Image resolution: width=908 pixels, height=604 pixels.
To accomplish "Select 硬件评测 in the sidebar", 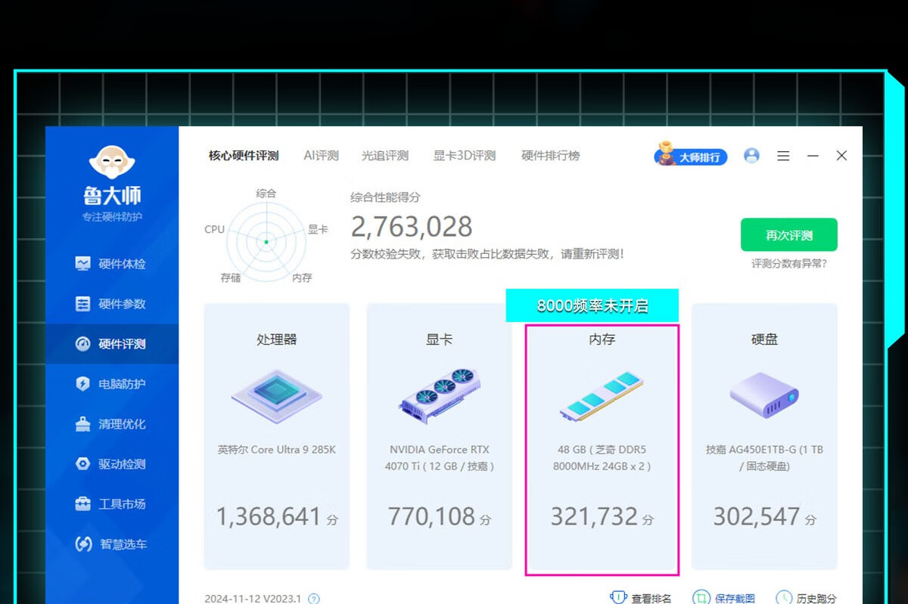I will point(110,344).
